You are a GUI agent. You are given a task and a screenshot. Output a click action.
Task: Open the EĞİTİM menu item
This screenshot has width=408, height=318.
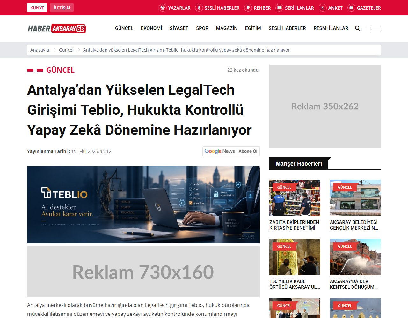tap(253, 28)
